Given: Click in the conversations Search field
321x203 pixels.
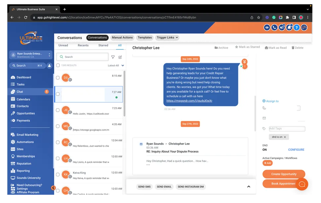Looking at the screenshot, I should (x=82, y=57).
